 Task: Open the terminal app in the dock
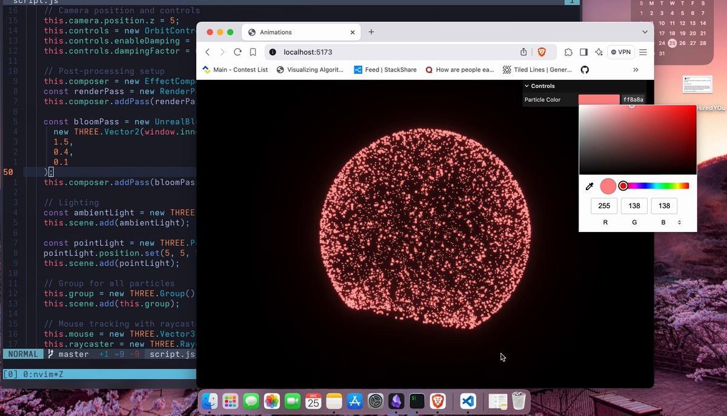point(417,401)
